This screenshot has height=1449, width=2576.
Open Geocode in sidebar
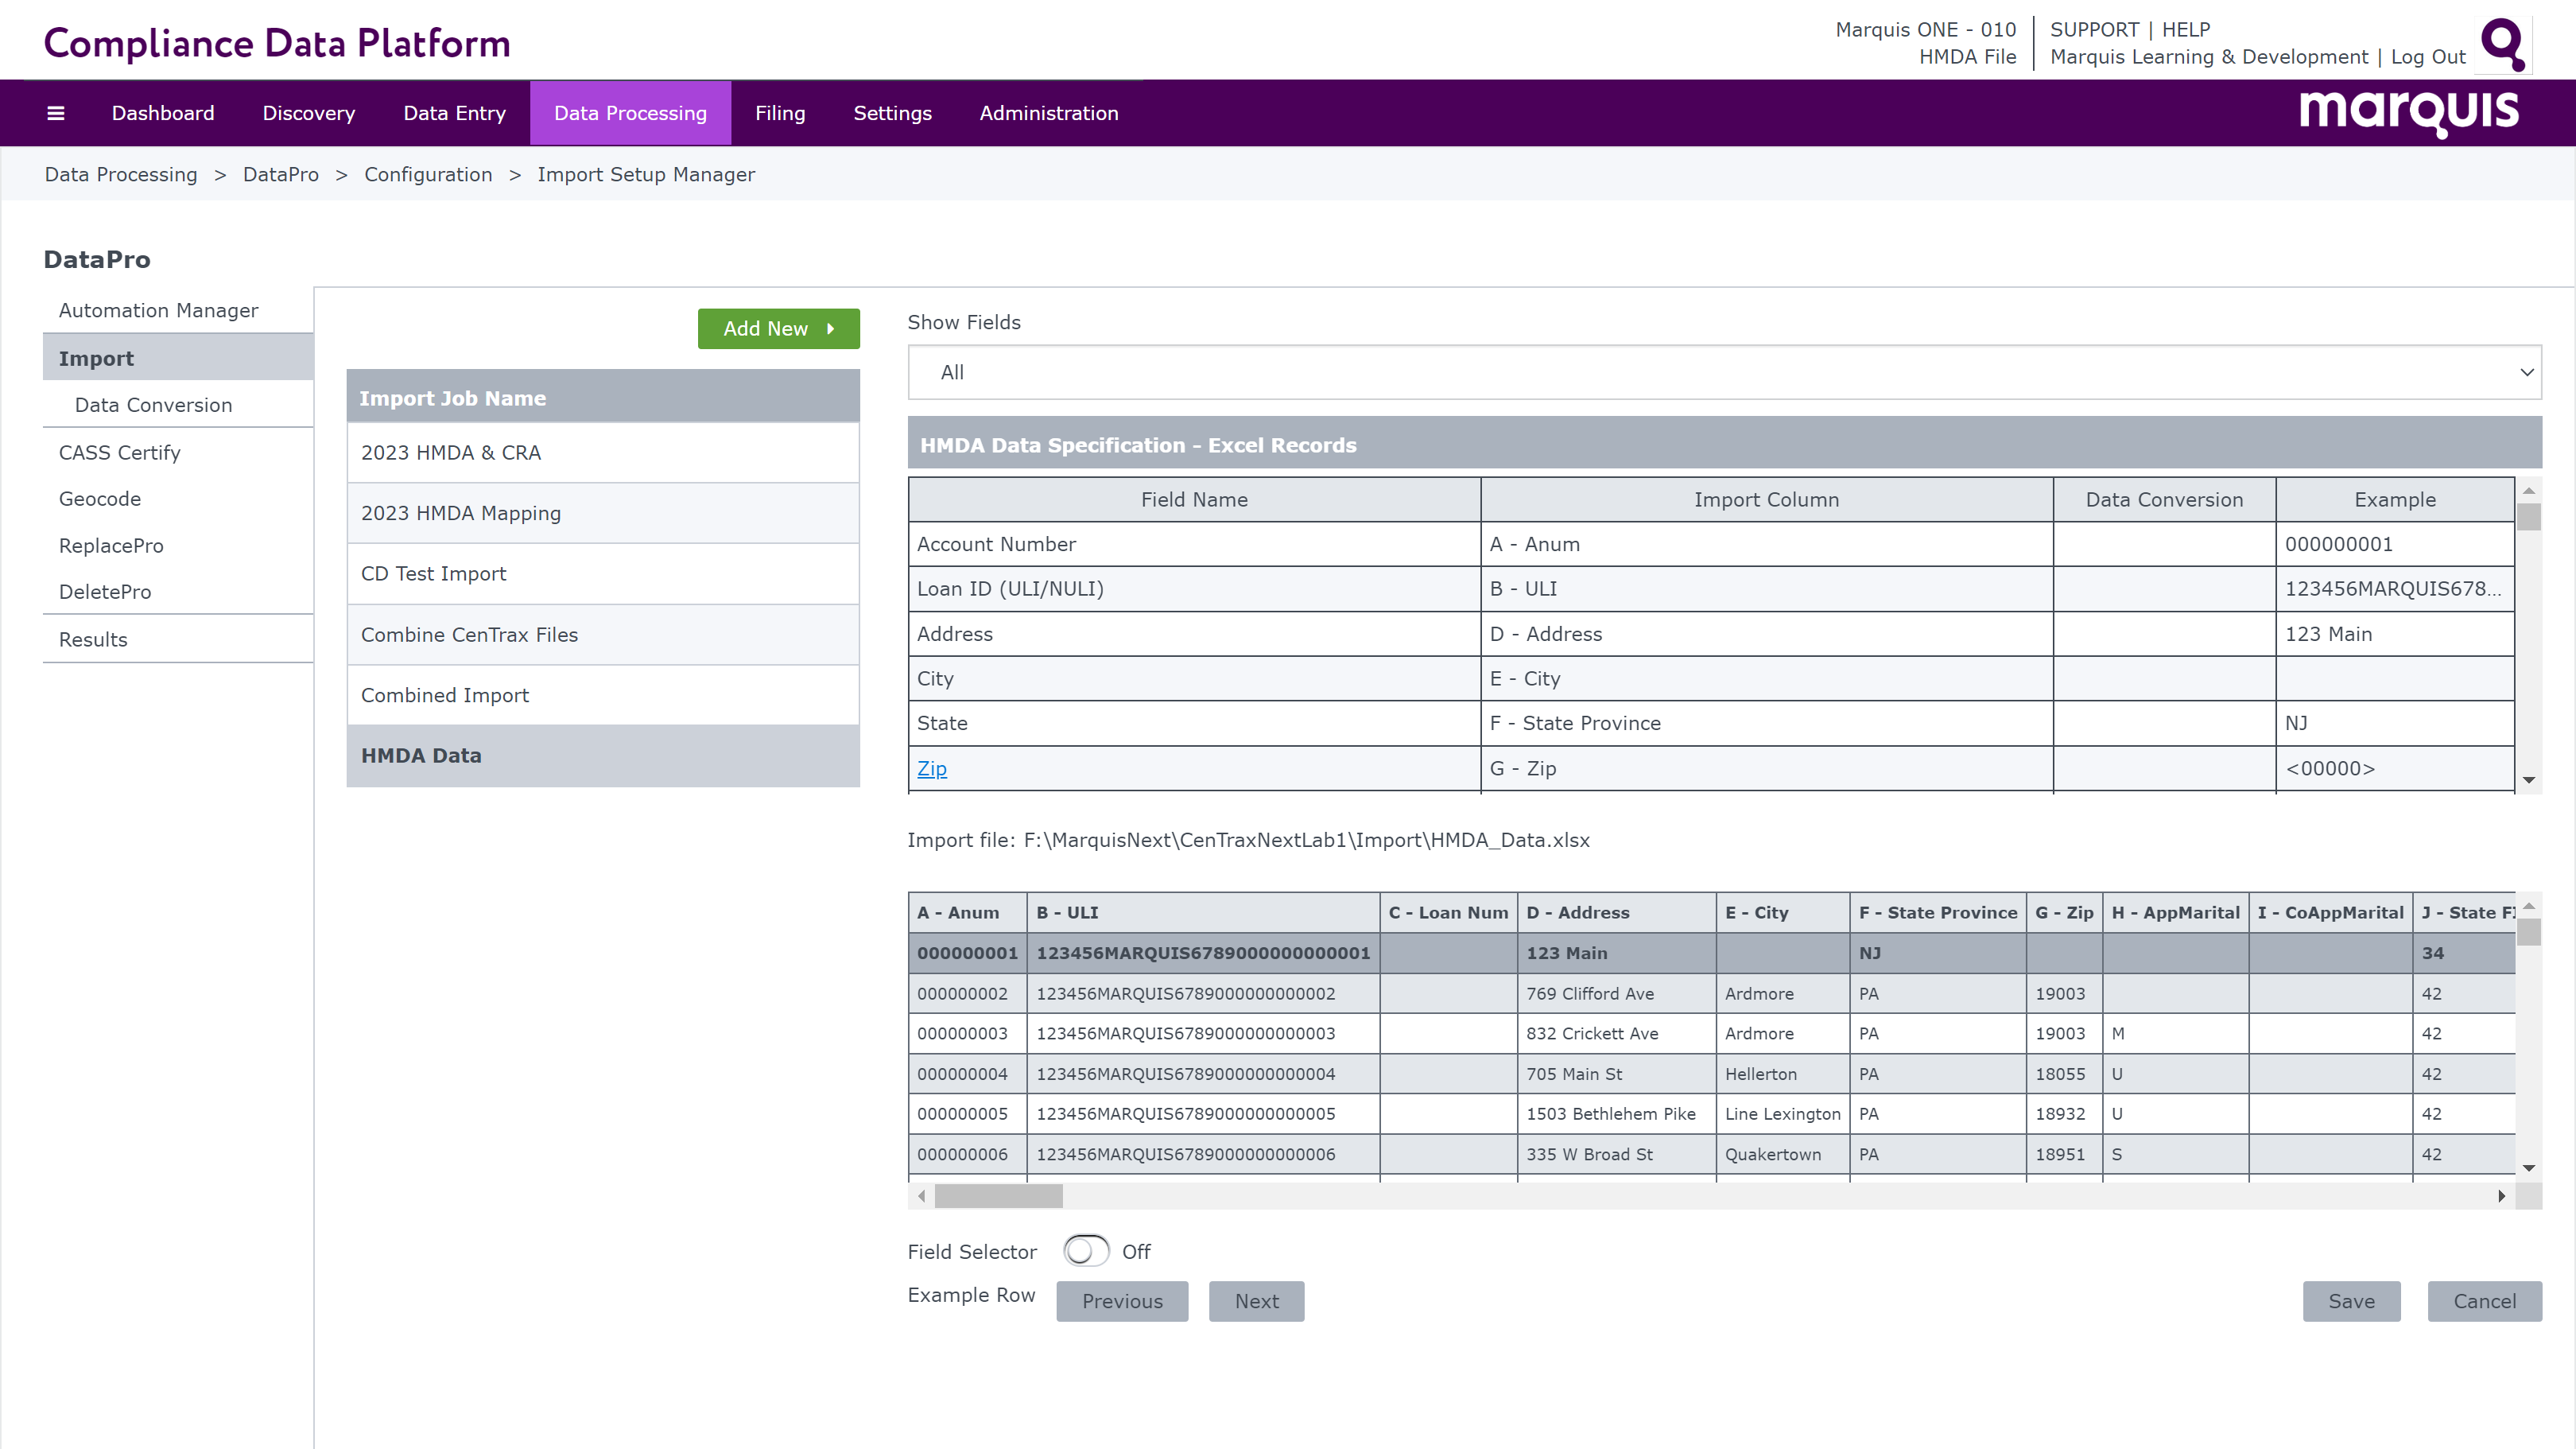178,498
